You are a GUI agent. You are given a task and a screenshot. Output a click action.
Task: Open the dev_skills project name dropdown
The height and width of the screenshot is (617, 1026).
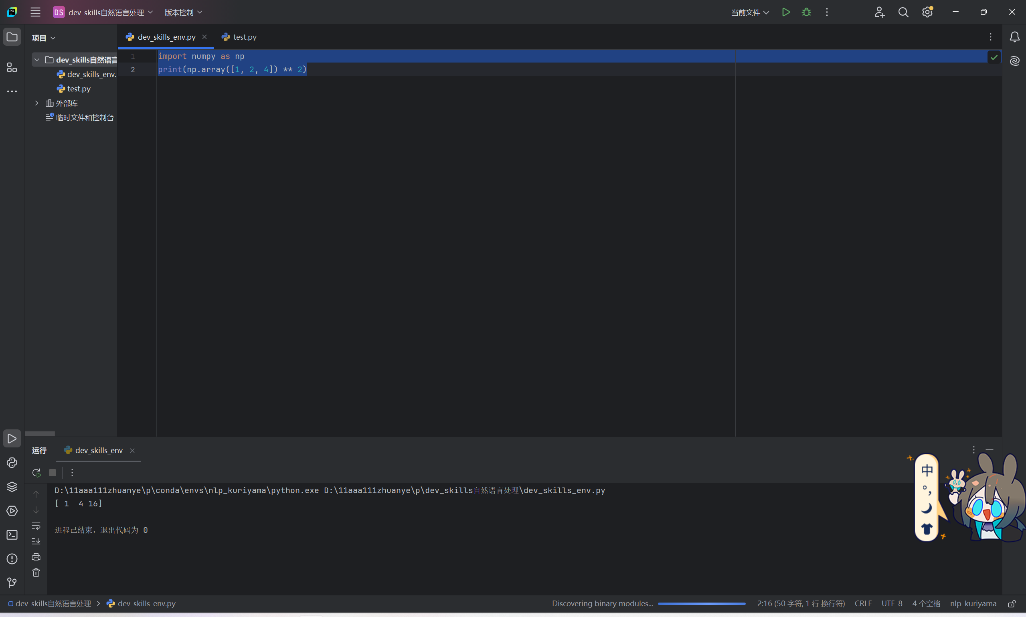coord(103,12)
